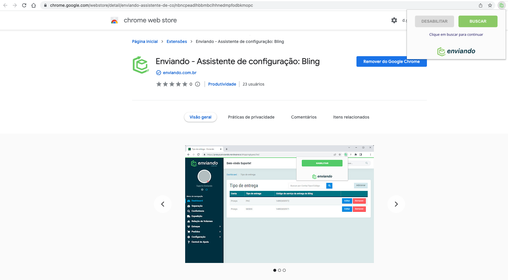Click 'Clique em buscar para continuar' text
The width and height of the screenshot is (508, 280).
(456, 34)
